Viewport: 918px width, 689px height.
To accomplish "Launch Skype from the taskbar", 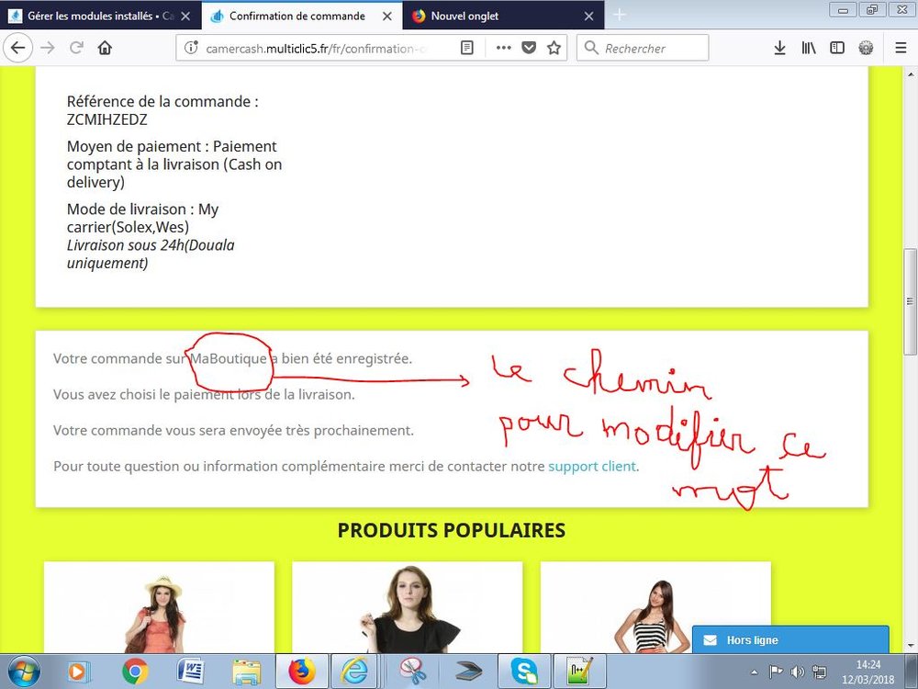I will coord(524,672).
